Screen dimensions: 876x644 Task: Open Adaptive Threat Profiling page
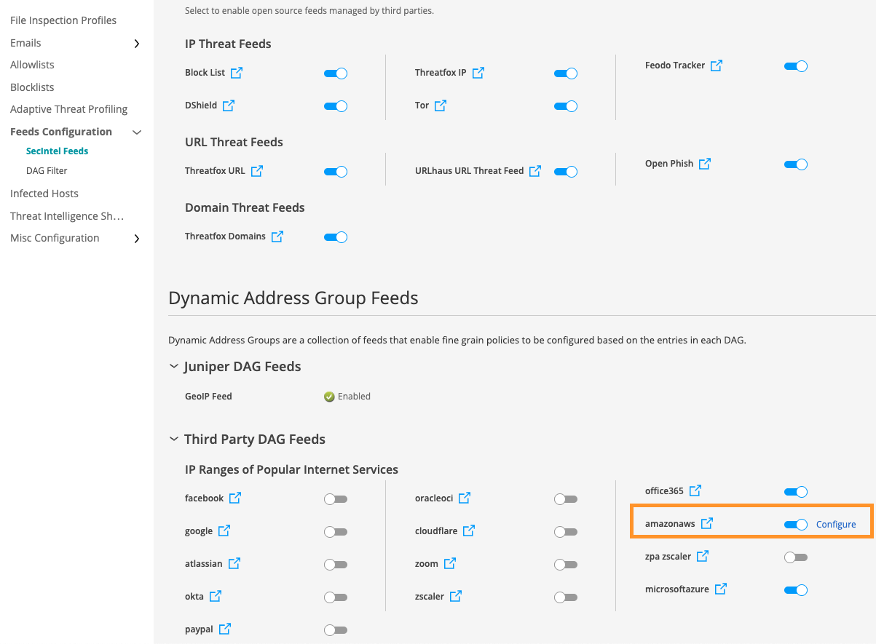(68, 109)
